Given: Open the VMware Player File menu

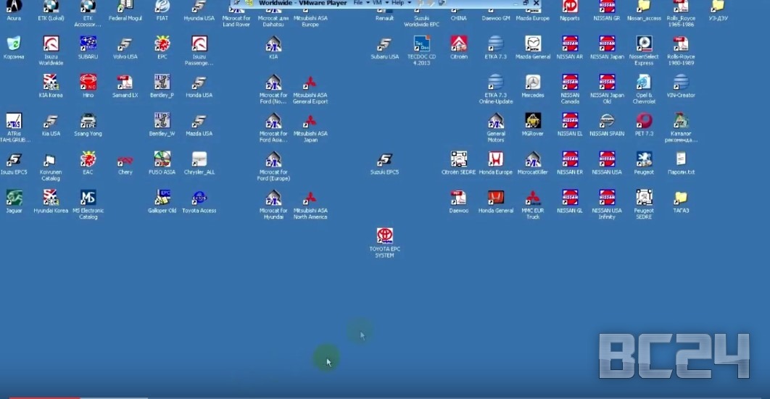Looking at the screenshot, I should point(357,3).
